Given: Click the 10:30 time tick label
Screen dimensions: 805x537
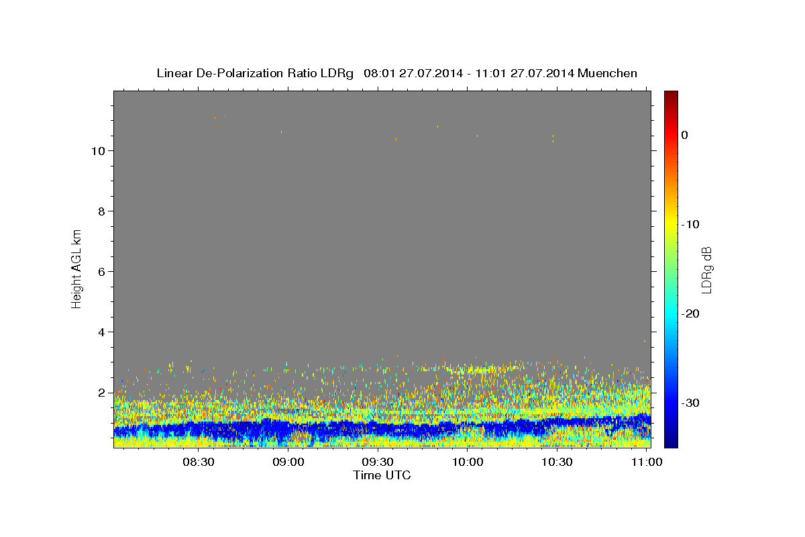Looking at the screenshot, I should pyautogui.click(x=557, y=462).
